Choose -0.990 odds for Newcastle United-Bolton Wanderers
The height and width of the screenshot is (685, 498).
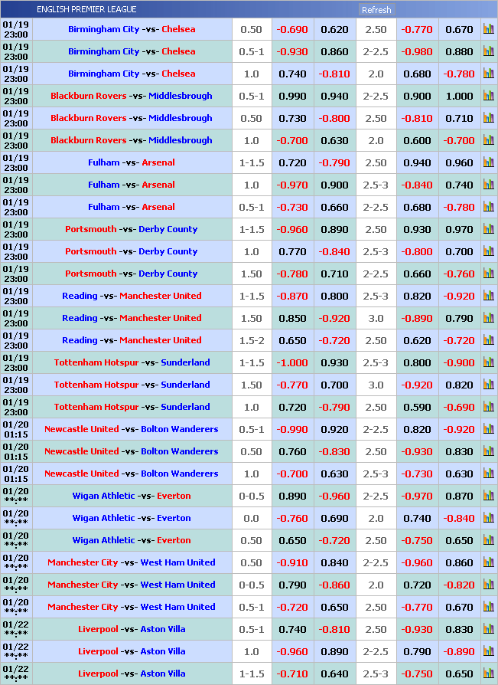291,430
